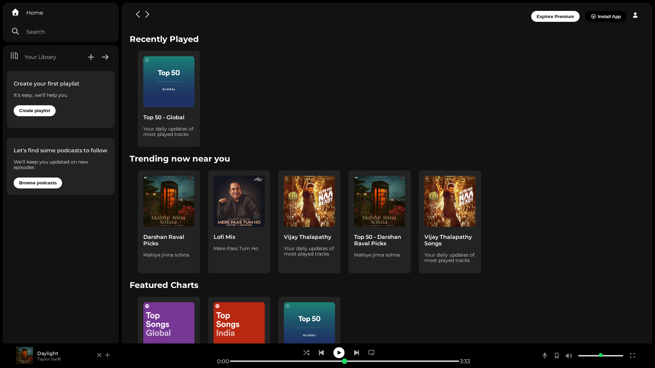Expand Your Library with the arrow icon
This screenshot has width=655, height=368.
(x=105, y=57)
